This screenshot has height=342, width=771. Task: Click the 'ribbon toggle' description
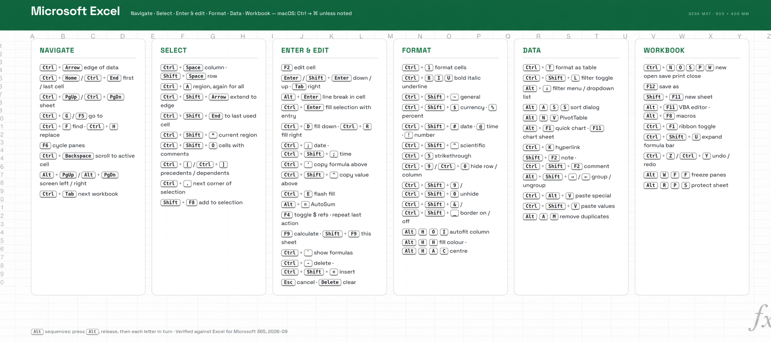point(697,127)
